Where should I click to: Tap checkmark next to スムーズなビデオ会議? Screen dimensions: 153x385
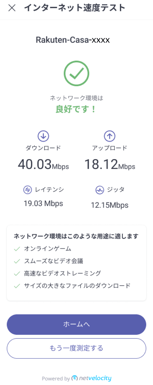[x=17, y=261]
